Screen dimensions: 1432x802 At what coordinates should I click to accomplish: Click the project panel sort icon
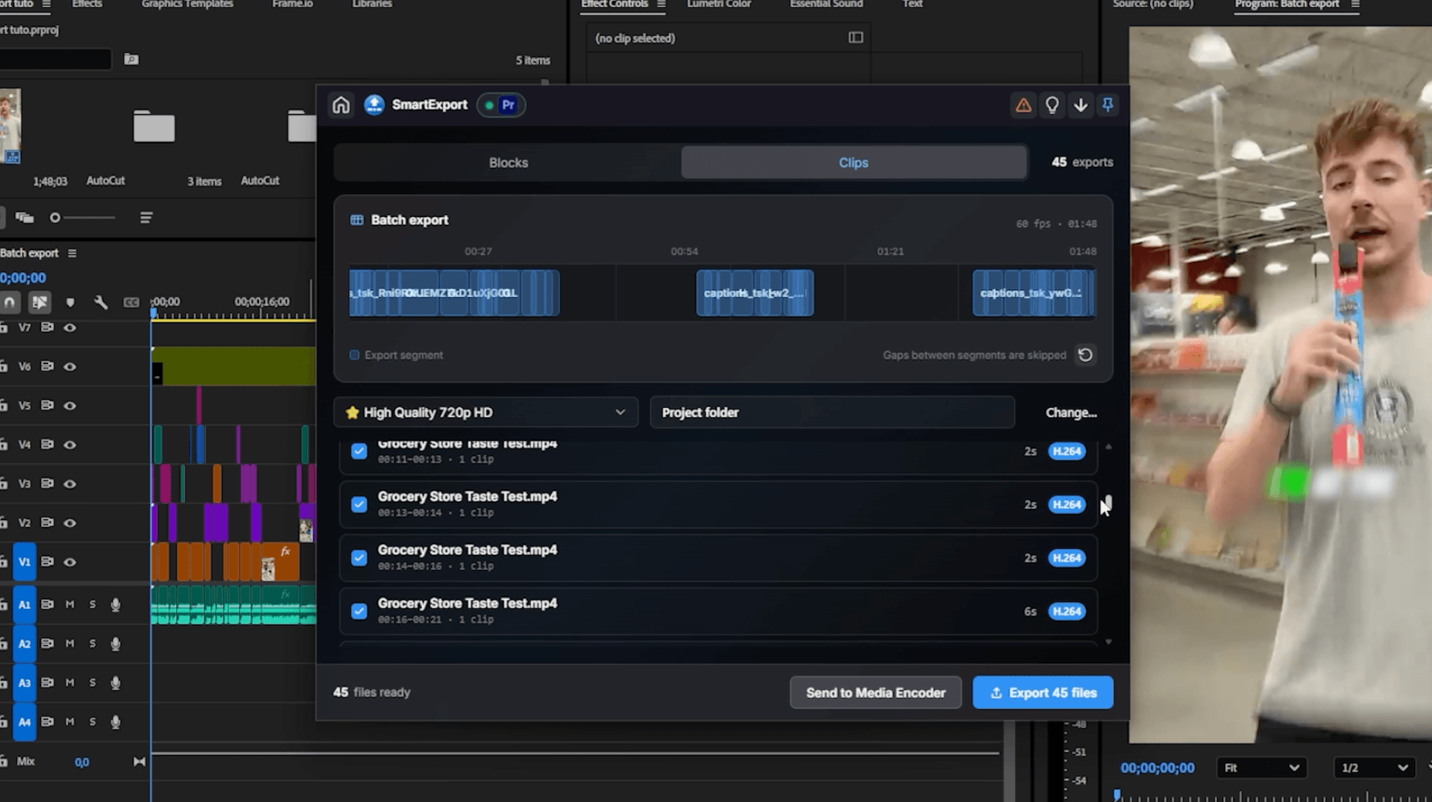coord(146,218)
